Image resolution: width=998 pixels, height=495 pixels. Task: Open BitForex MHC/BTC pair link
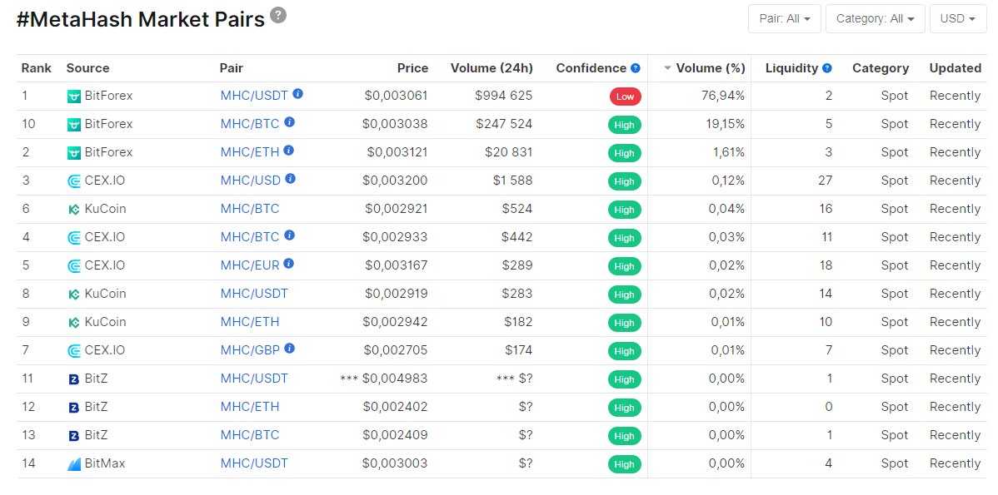pyautogui.click(x=250, y=123)
